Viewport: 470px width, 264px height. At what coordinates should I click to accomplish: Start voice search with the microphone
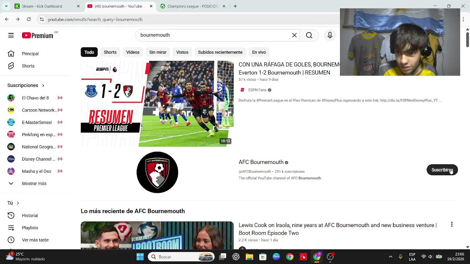[330, 35]
